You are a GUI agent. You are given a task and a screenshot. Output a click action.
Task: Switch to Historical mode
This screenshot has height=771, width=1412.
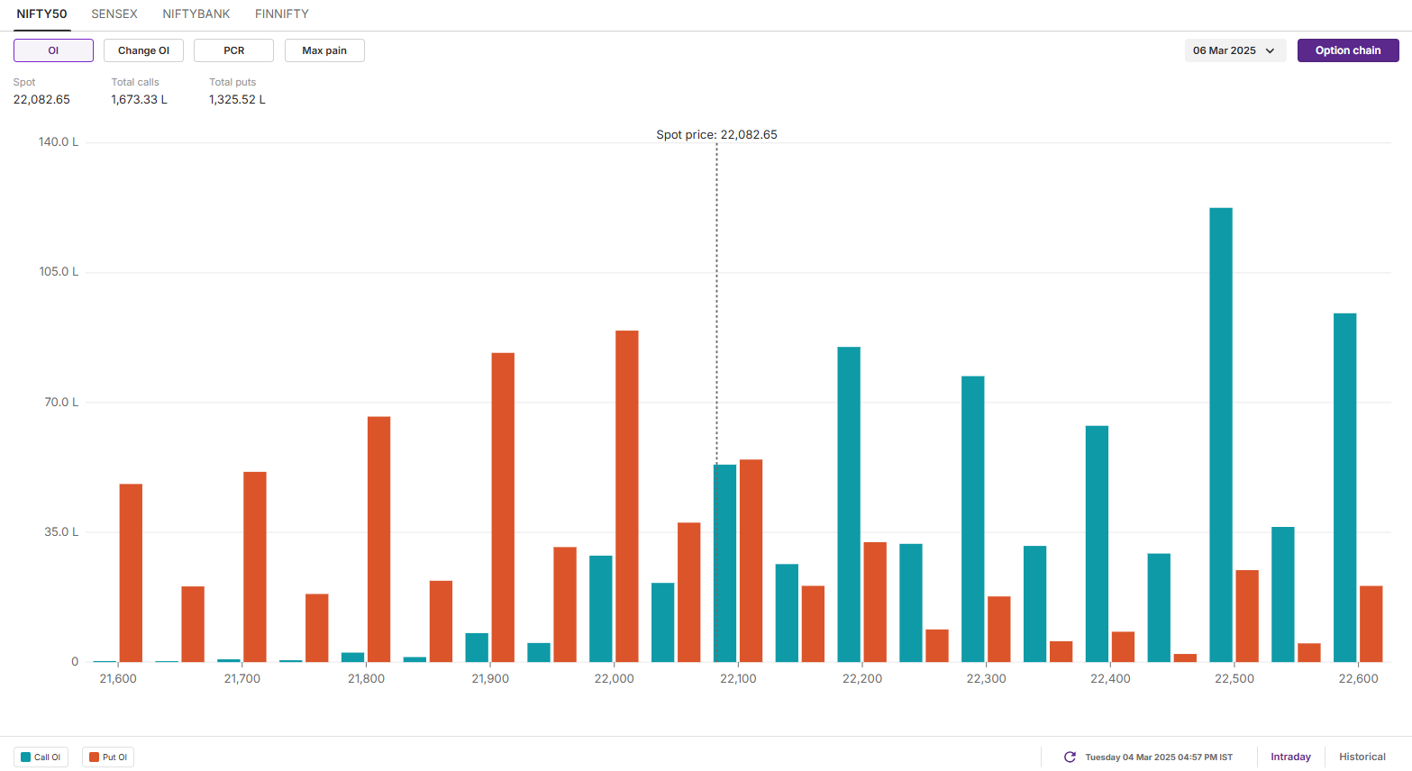[1362, 757]
